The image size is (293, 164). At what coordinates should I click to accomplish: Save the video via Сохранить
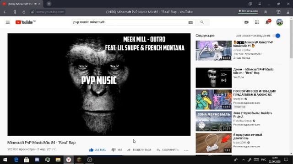pos(168,150)
